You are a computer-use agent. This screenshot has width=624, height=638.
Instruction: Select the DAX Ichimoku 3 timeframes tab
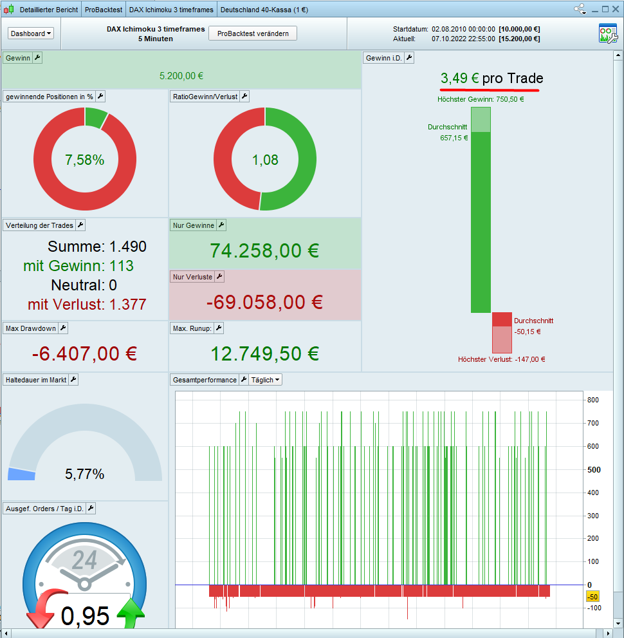pyautogui.click(x=171, y=10)
